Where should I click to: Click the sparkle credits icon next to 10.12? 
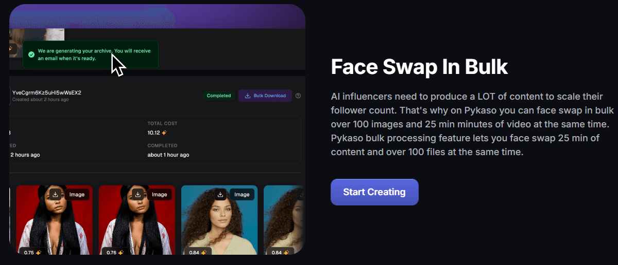point(164,132)
